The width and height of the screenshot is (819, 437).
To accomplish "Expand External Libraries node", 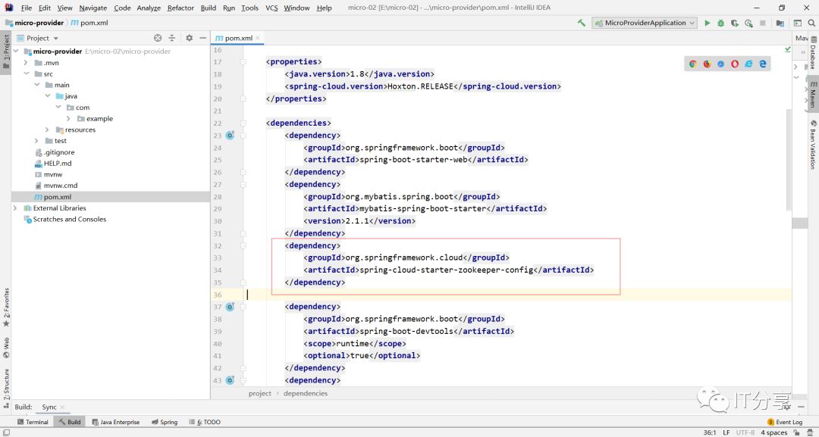I will [x=15, y=208].
